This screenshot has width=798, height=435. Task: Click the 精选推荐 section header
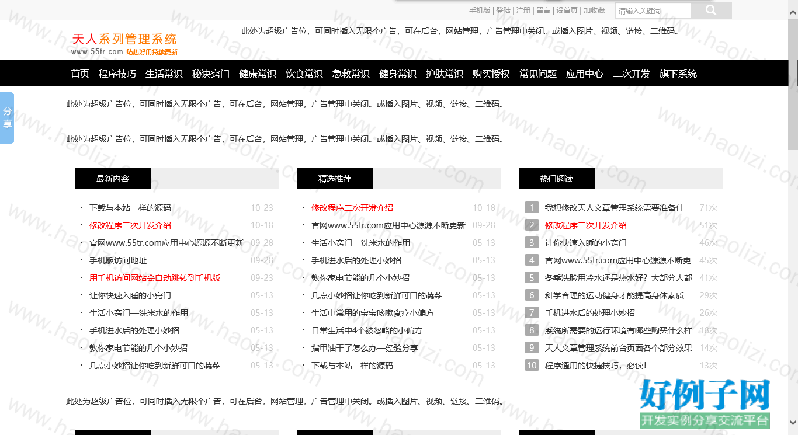coord(335,179)
